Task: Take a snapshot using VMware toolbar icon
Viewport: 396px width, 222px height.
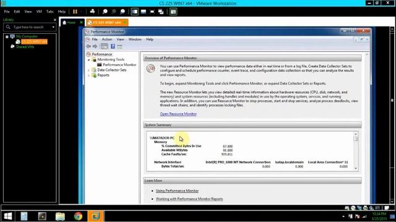Action: (105, 12)
